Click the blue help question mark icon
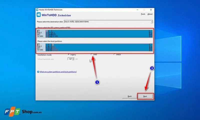 coord(38,72)
